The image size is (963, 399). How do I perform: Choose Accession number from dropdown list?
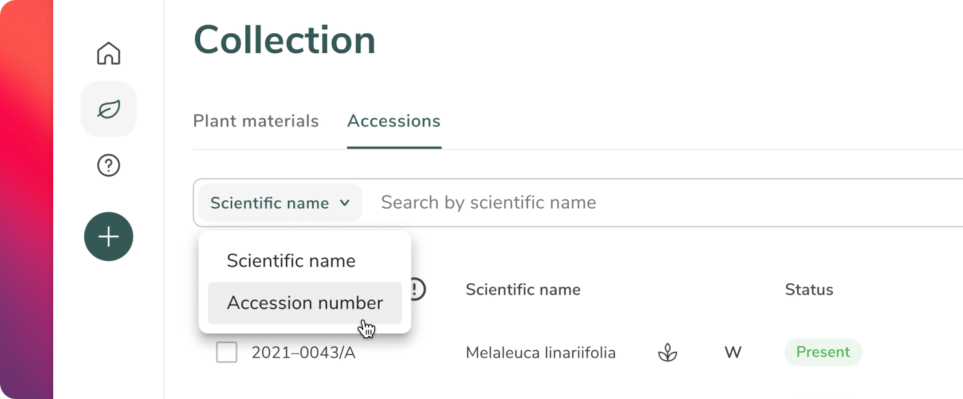305,303
